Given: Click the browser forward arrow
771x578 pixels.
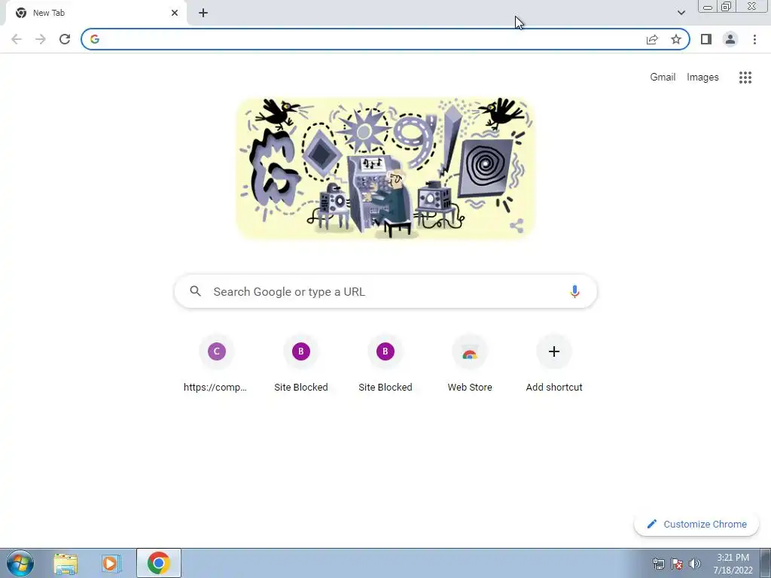Looking at the screenshot, I should (41, 39).
